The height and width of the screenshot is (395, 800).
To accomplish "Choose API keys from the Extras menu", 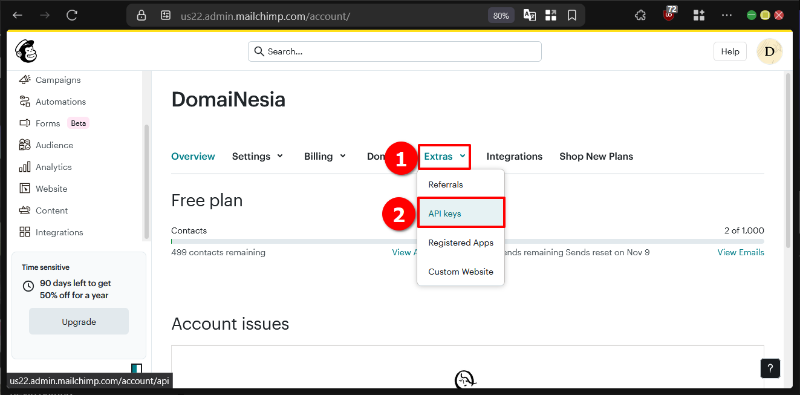I will (446, 212).
